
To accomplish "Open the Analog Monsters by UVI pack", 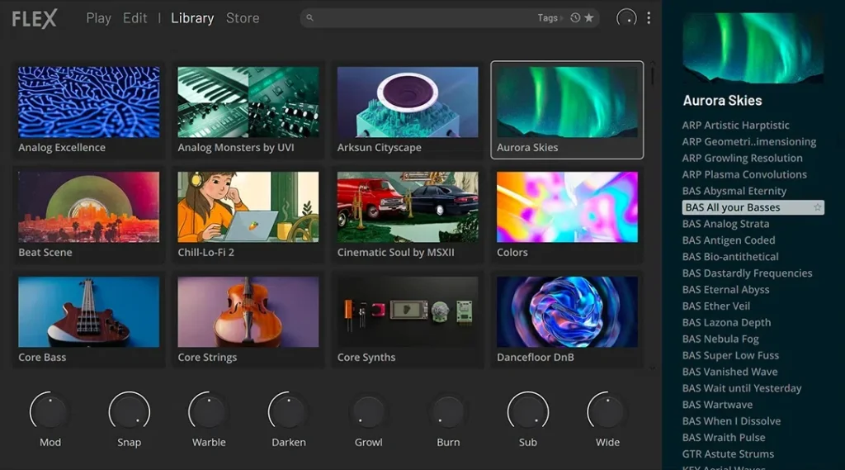I will [x=248, y=110].
